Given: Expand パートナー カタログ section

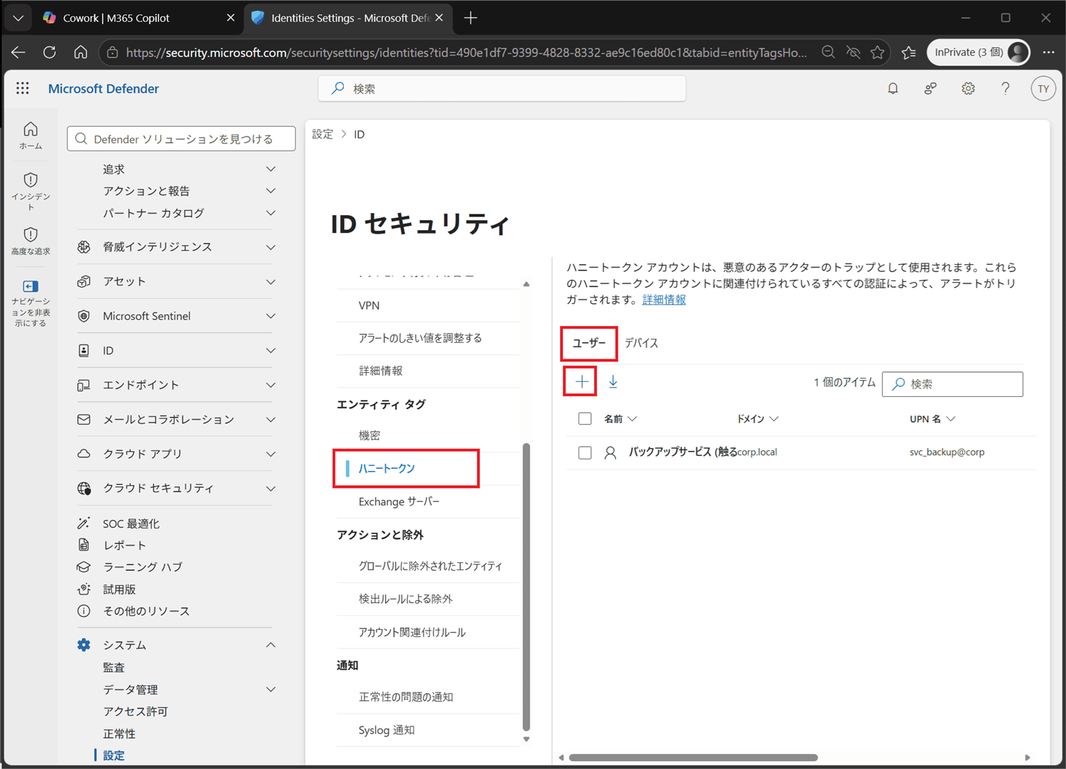Looking at the screenshot, I should (271, 213).
